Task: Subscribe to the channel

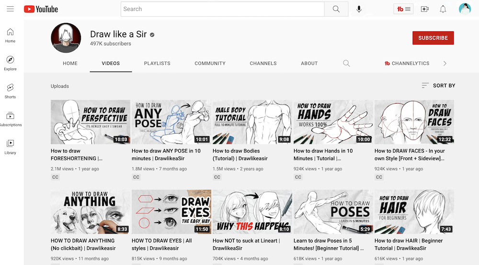Action: point(433,38)
